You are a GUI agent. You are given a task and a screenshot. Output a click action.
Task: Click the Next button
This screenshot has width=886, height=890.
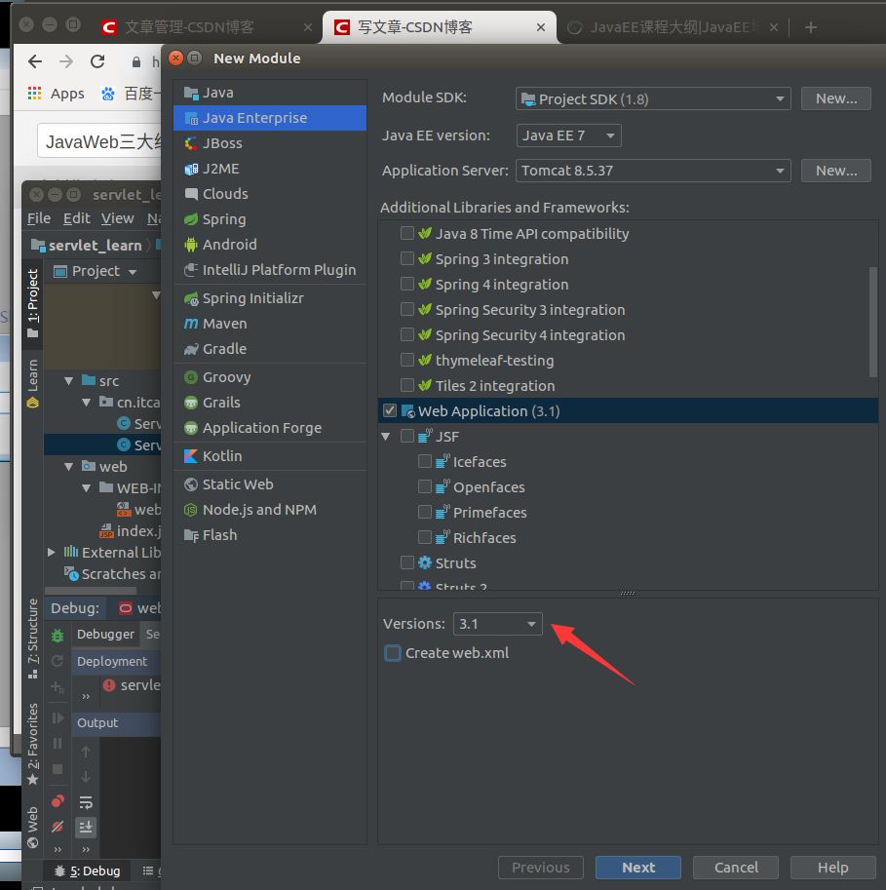click(638, 868)
